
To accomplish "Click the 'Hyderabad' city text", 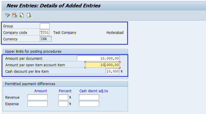I will click(115, 33).
